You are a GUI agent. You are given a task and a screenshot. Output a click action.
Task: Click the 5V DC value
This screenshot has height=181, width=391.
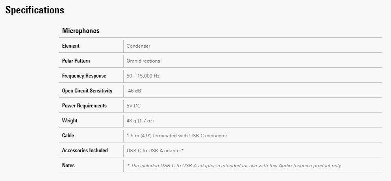(x=134, y=106)
